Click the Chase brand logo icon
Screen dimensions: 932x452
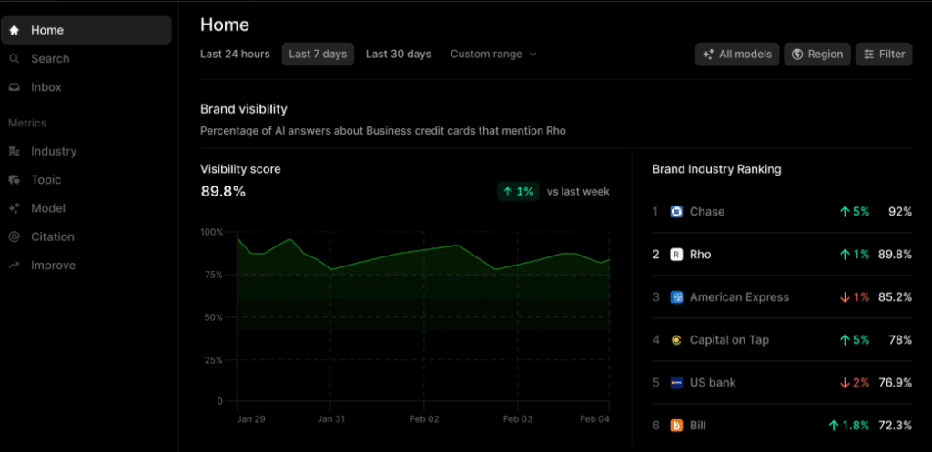(x=676, y=212)
